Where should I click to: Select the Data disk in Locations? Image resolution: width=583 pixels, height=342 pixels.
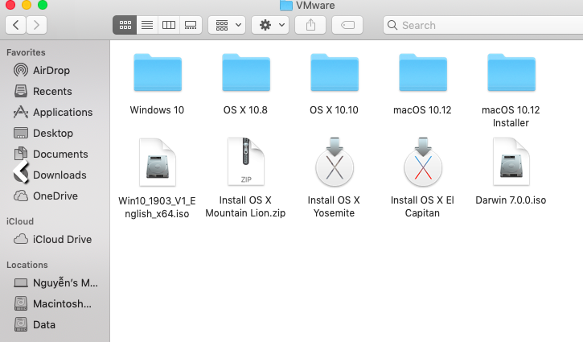[x=55, y=324]
